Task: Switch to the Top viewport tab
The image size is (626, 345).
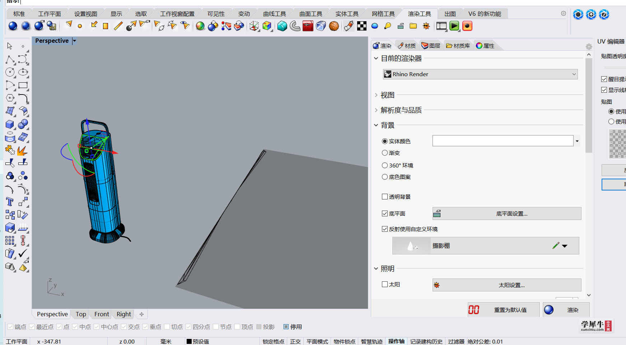Action: (x=81, y=314)
